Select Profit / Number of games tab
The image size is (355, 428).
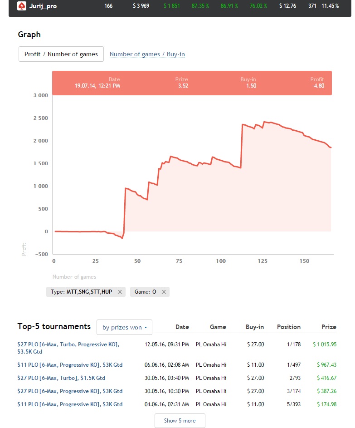point(61,54)
